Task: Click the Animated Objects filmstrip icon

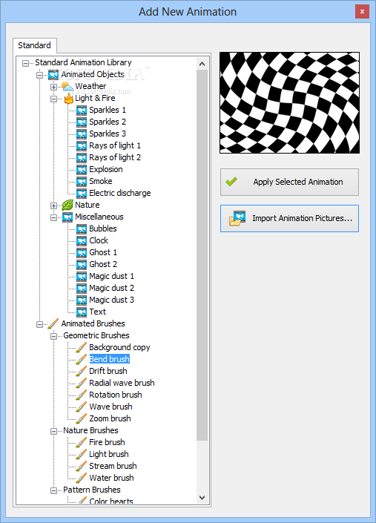Action: (53, 75)
